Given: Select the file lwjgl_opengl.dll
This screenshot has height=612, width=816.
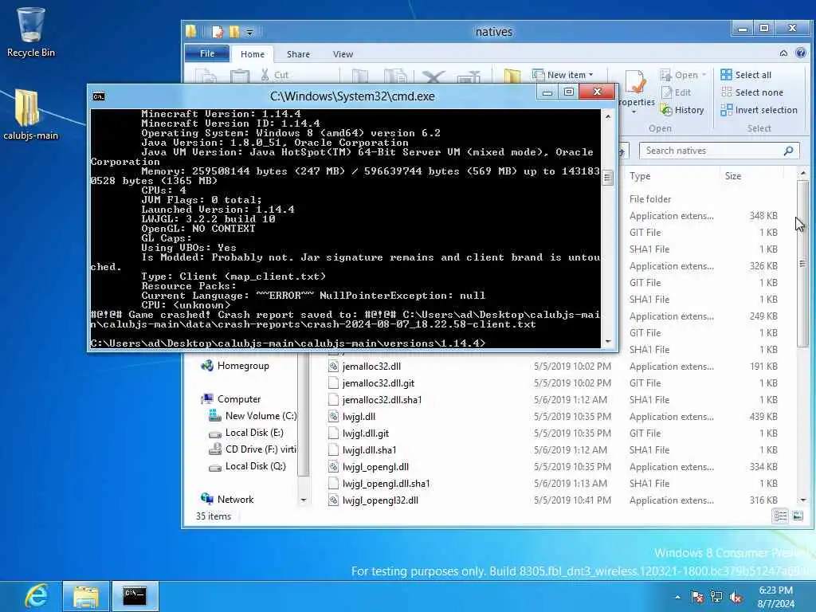Looking at the screenshot, I should pos(375,467).
